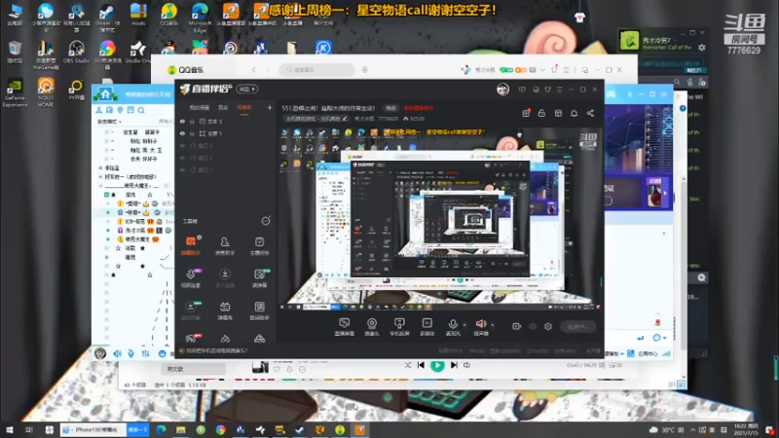Viewport: 779px width, 438px height.
Task: Hide the 文本 3 source layer
Action: click(x=182, y=121)
